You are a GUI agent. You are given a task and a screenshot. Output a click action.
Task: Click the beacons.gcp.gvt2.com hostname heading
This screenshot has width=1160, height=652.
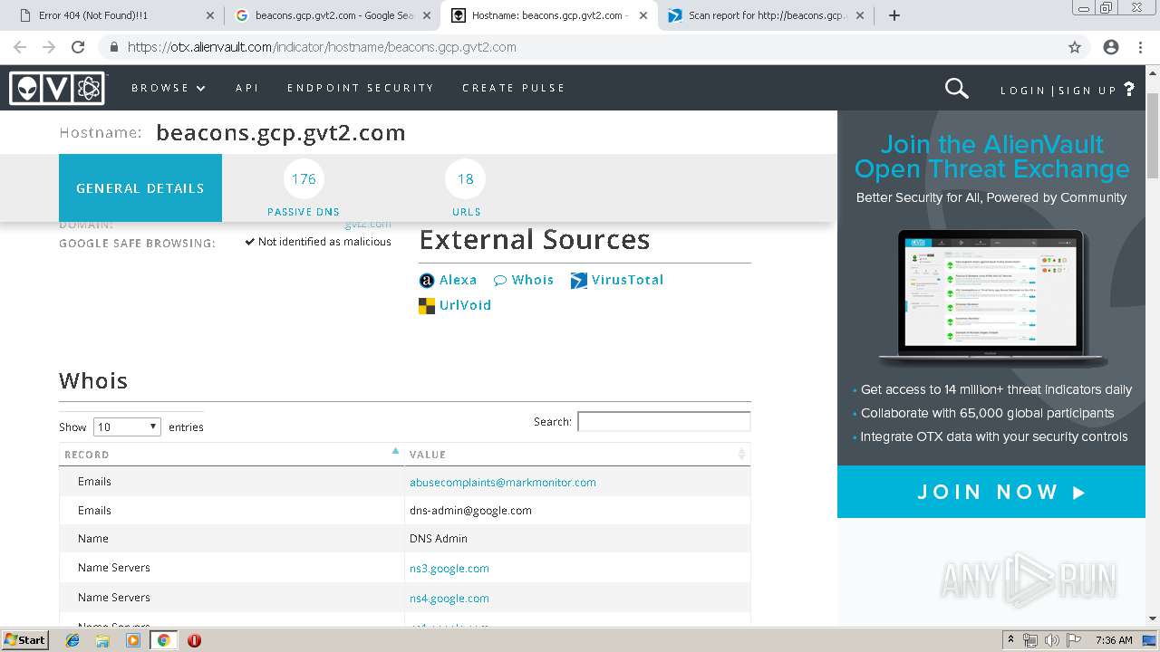[x=281, y=133]
